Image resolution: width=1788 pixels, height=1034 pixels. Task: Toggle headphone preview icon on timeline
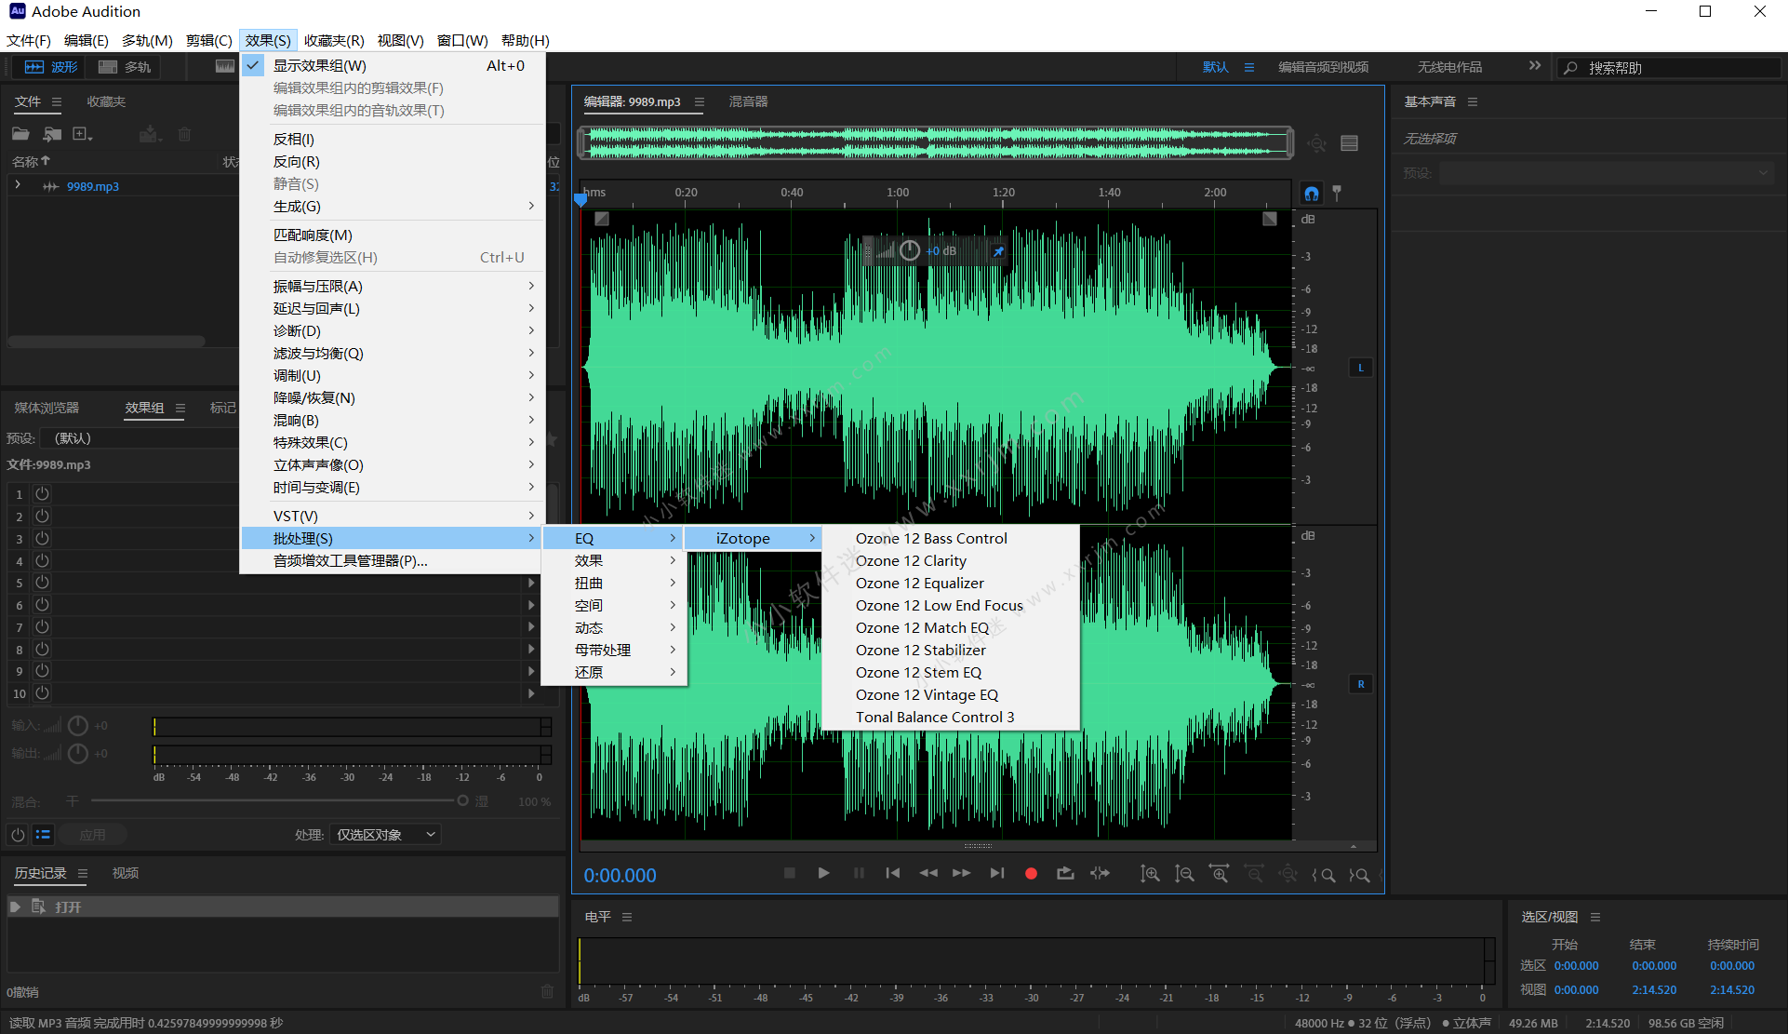pos(1312,194)
